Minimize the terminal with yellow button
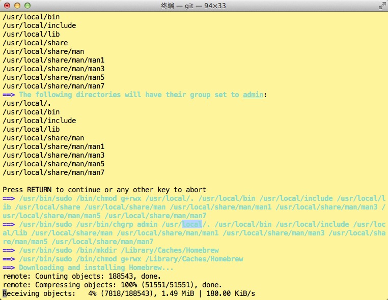This screenshot has height=300, width=388. [17, 6]
